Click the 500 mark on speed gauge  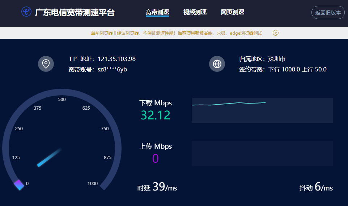pos(62,100)
